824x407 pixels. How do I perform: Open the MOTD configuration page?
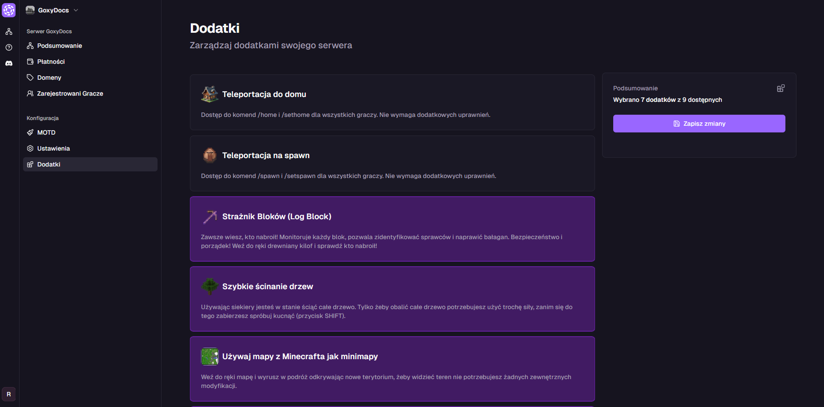click(x=46, y=132)
